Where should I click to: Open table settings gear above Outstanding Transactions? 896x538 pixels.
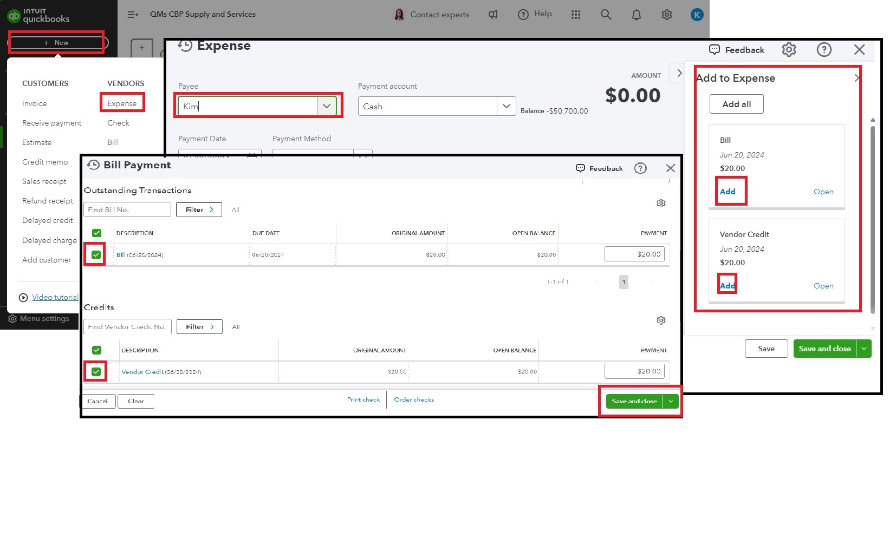(661, 203)
